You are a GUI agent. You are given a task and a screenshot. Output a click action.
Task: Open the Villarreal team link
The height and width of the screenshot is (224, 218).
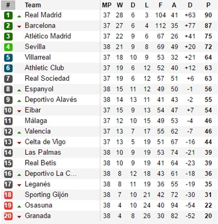(38, 57)
